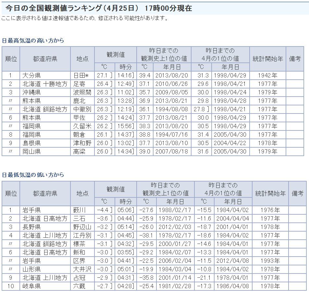
Task: Click the 日田 station name cell
Action: tap(81, 75)
